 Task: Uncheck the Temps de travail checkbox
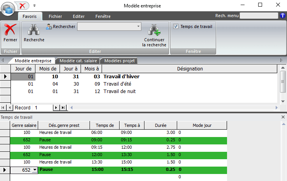(x=176, y=26)
